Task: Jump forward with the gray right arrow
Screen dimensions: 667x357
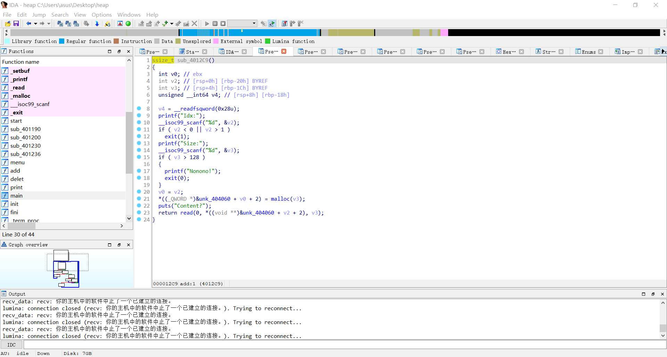Action: coord(42,24)
